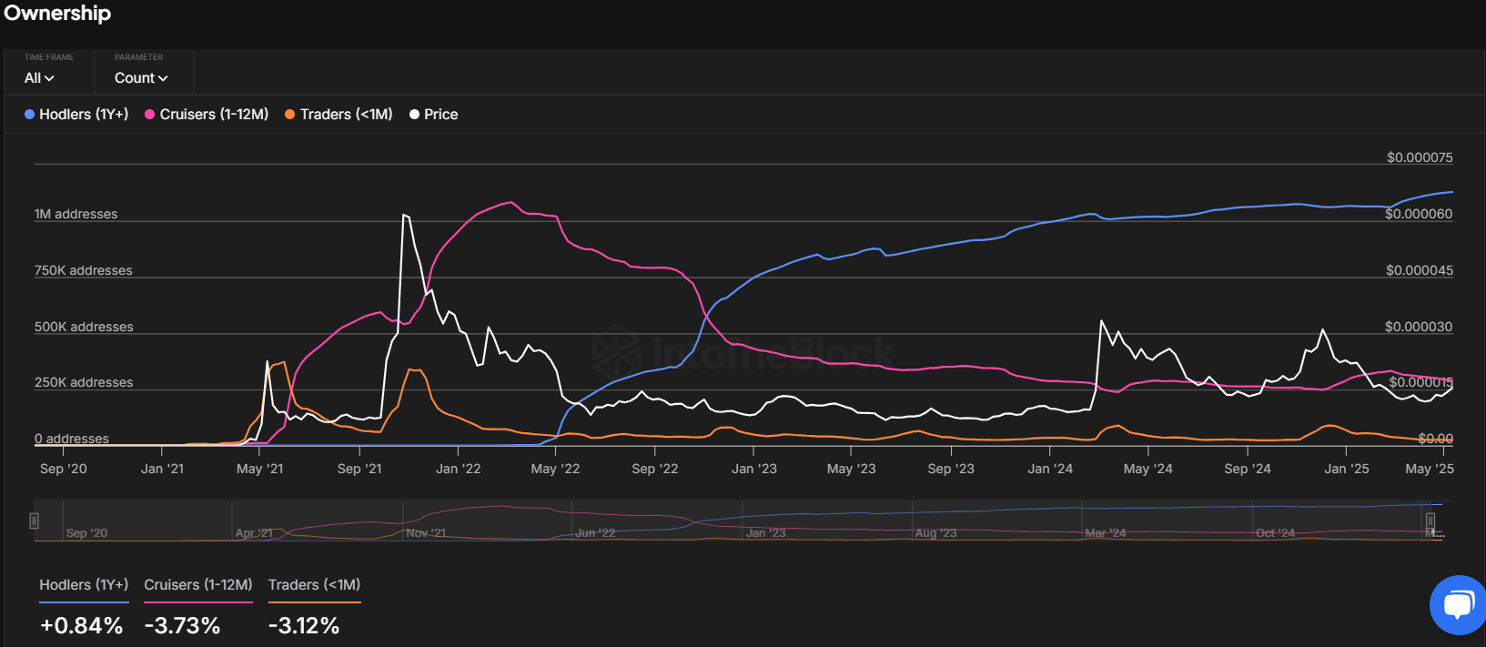Click the Jan '23 x-axis label

753,469
